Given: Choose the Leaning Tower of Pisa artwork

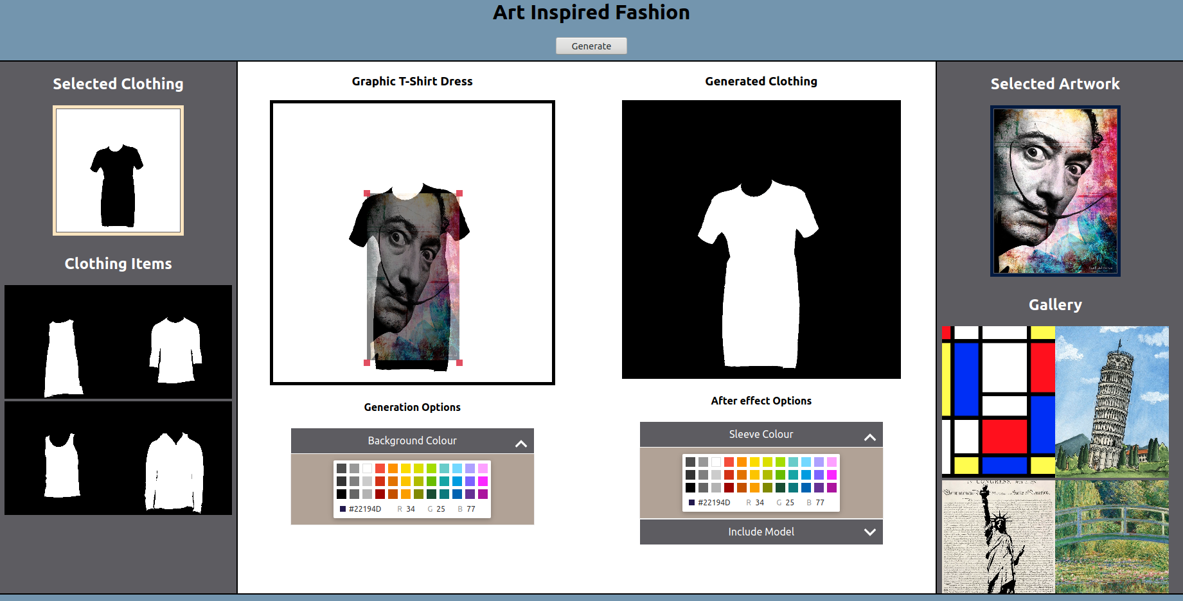Looking at the screenshot, I should [1112, 401].
